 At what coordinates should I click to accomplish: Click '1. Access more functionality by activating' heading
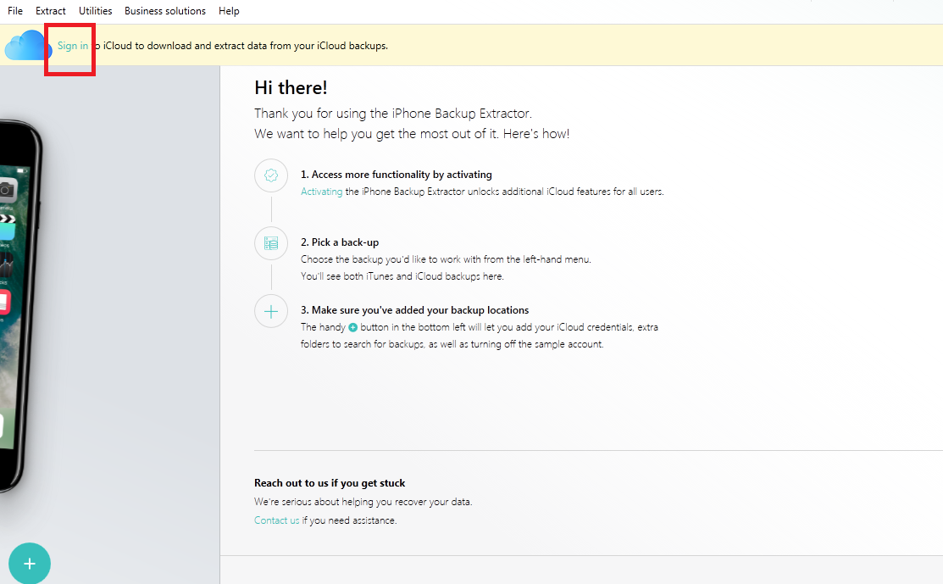click(x=397, y=175)
